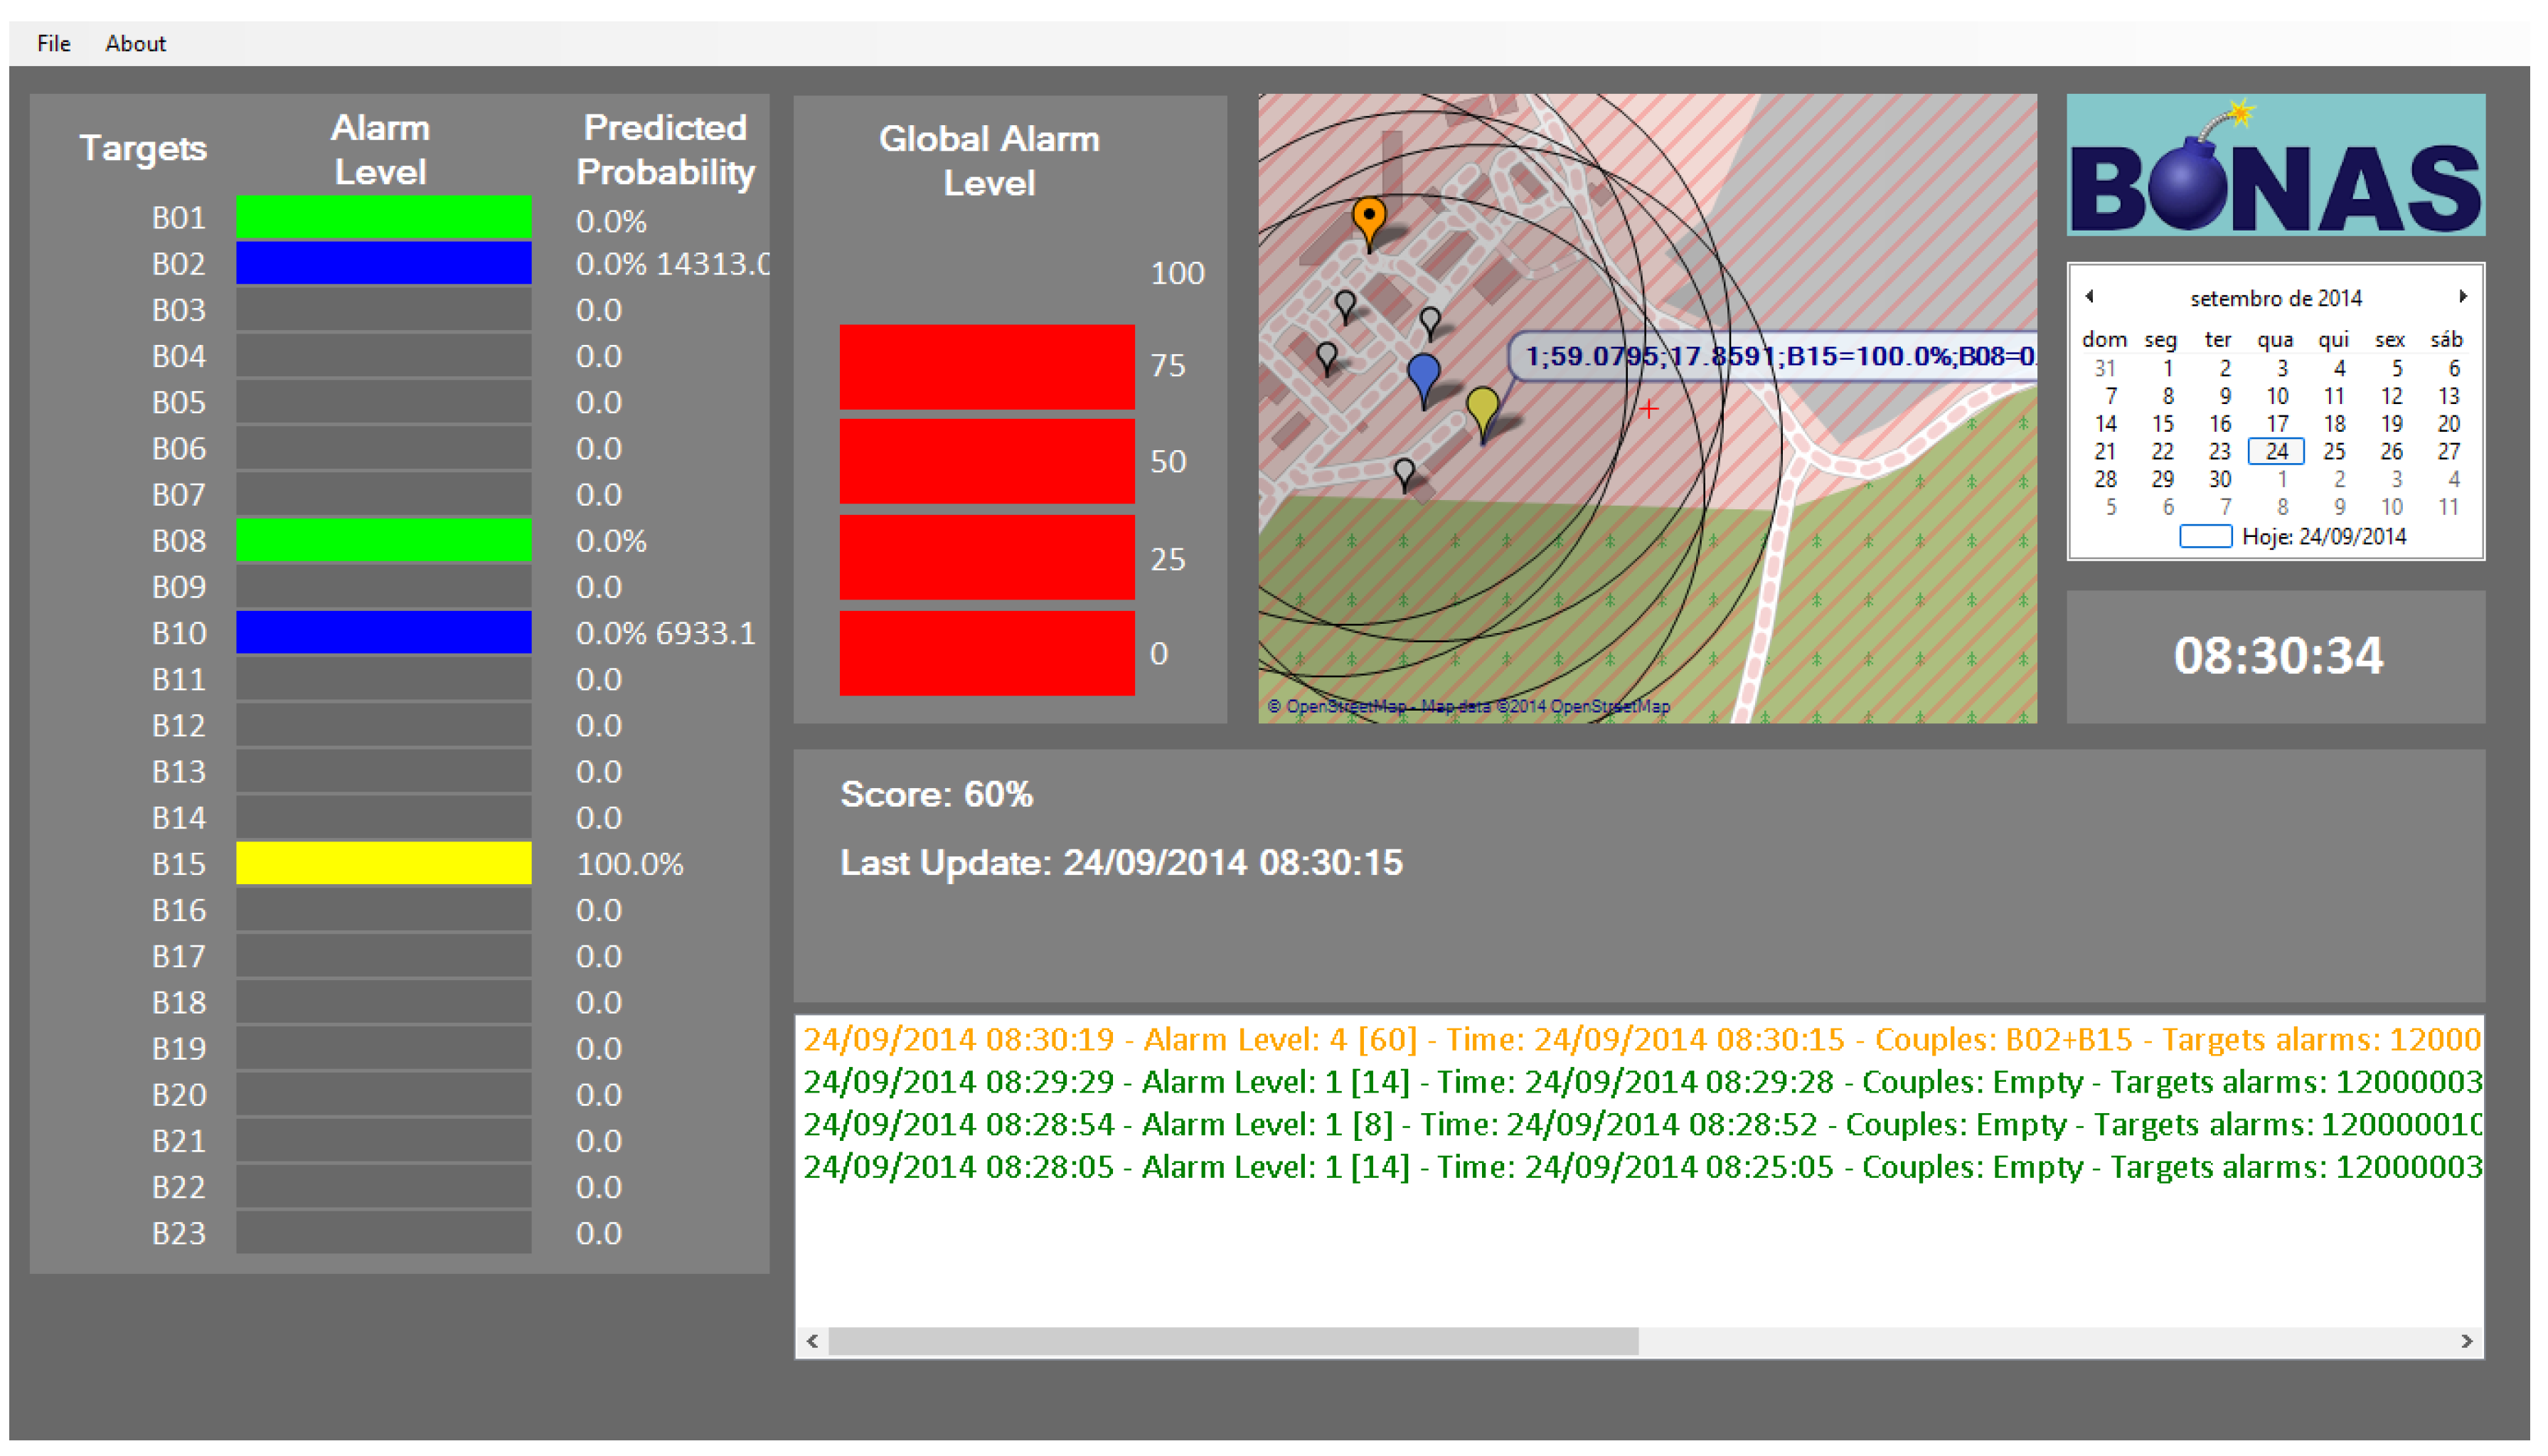Image resolution: width=2548 pixels, height=1456 pixels.
Task: Go to previous month in calendar
Action: pos(2088,297)
